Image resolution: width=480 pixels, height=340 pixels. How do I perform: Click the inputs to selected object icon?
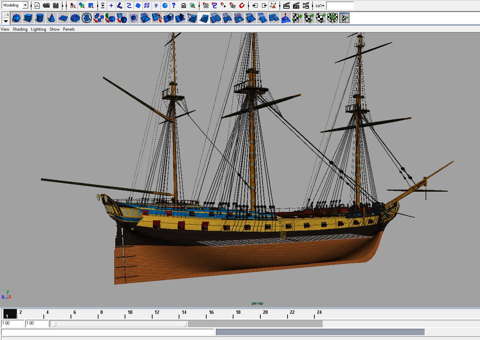coord(255,6)
